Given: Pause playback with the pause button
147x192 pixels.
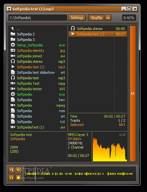Looking at the screenshot, I should point(12,178).
